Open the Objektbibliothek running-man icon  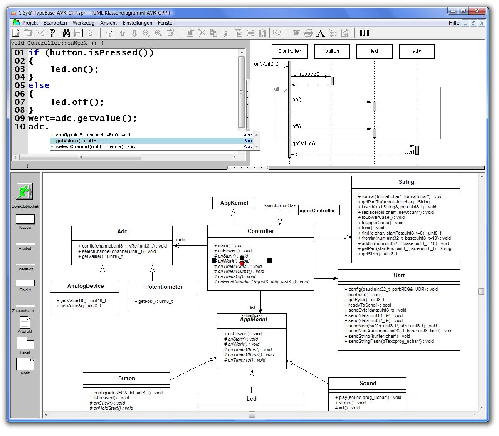[25, 192]
